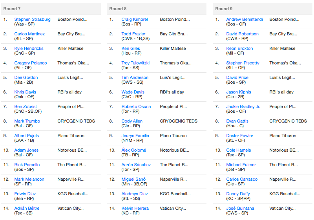The width and height of the screenshot is (314, 220).
Task: Click Carlos Martínez in Round 7
Action: (x=29, y=34)
